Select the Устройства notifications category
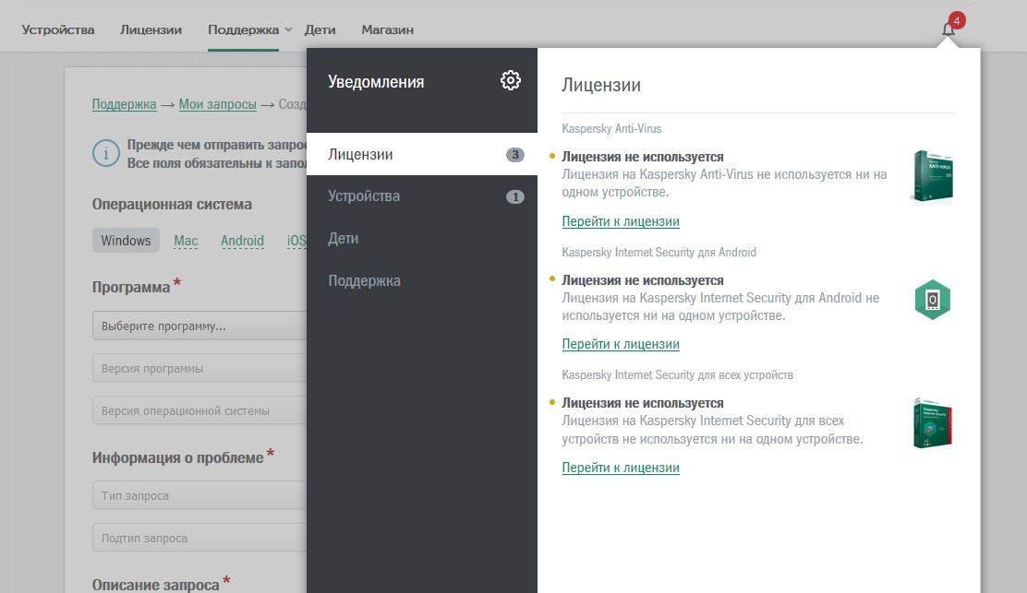This screenshot has height=593, width=1027. (422, 196)
